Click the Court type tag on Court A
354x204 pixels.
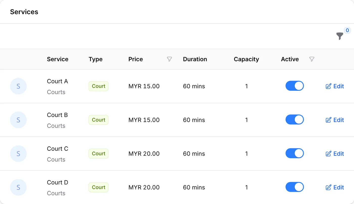(98, 86)
